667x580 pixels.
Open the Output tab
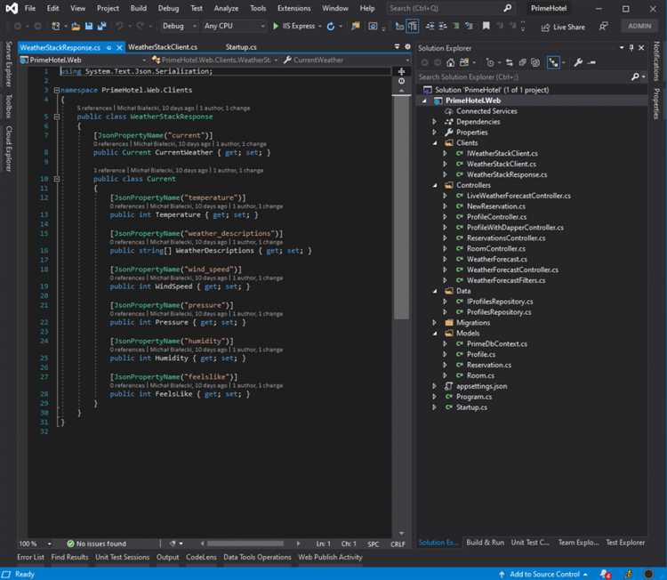(x=167, y=557)
